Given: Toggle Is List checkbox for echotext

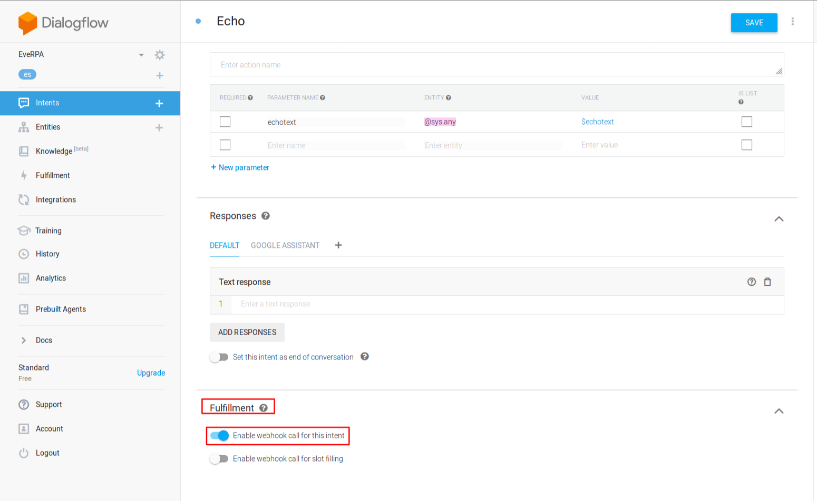Looking at the screenshot, I should tap(746, 122).
